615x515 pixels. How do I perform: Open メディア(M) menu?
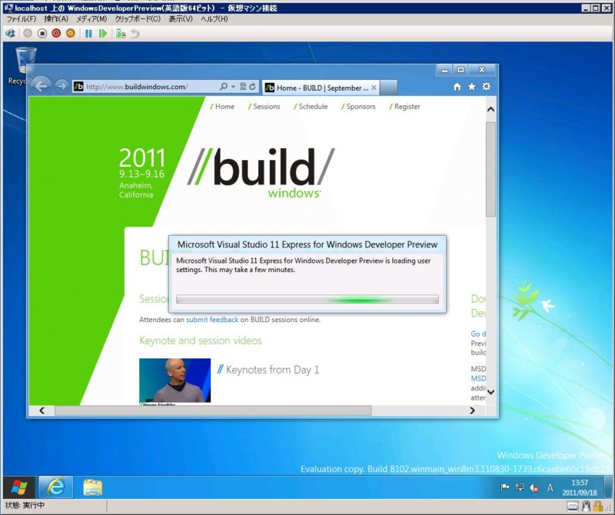click(x=91, y=18)
